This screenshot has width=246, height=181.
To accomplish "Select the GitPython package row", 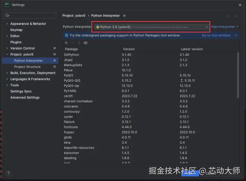I will click(x=150, y=55).
